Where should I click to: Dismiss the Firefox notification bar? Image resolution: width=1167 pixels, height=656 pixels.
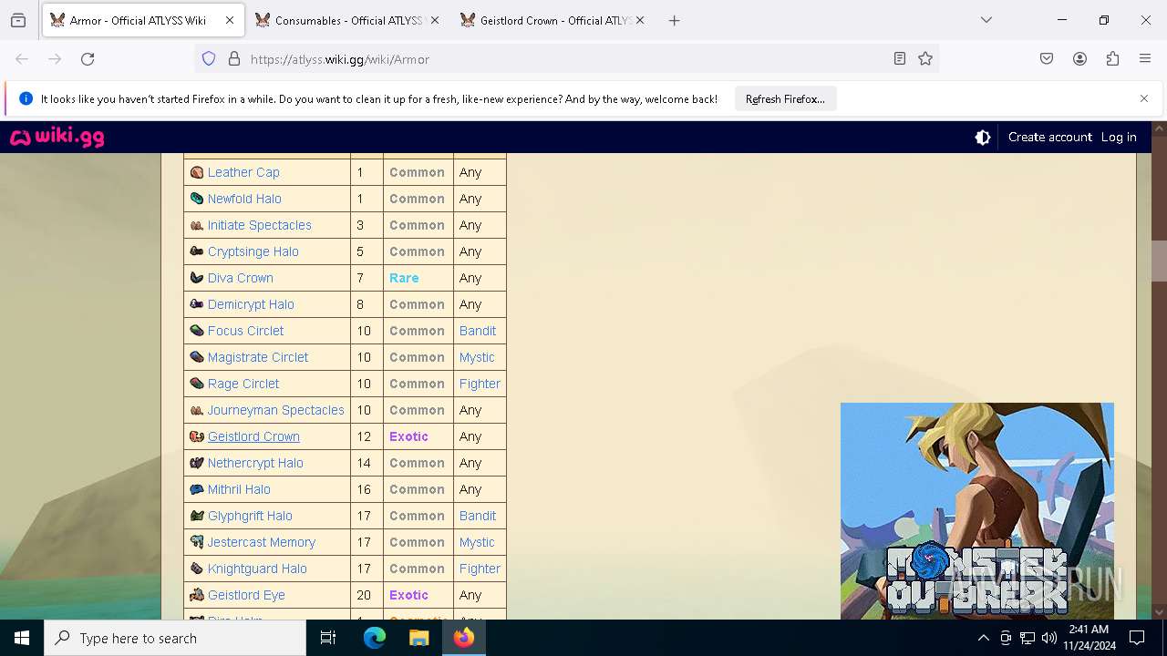pos(1144,98)
